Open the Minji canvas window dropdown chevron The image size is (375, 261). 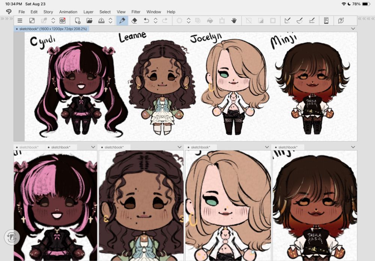click(x=353, y=147)
